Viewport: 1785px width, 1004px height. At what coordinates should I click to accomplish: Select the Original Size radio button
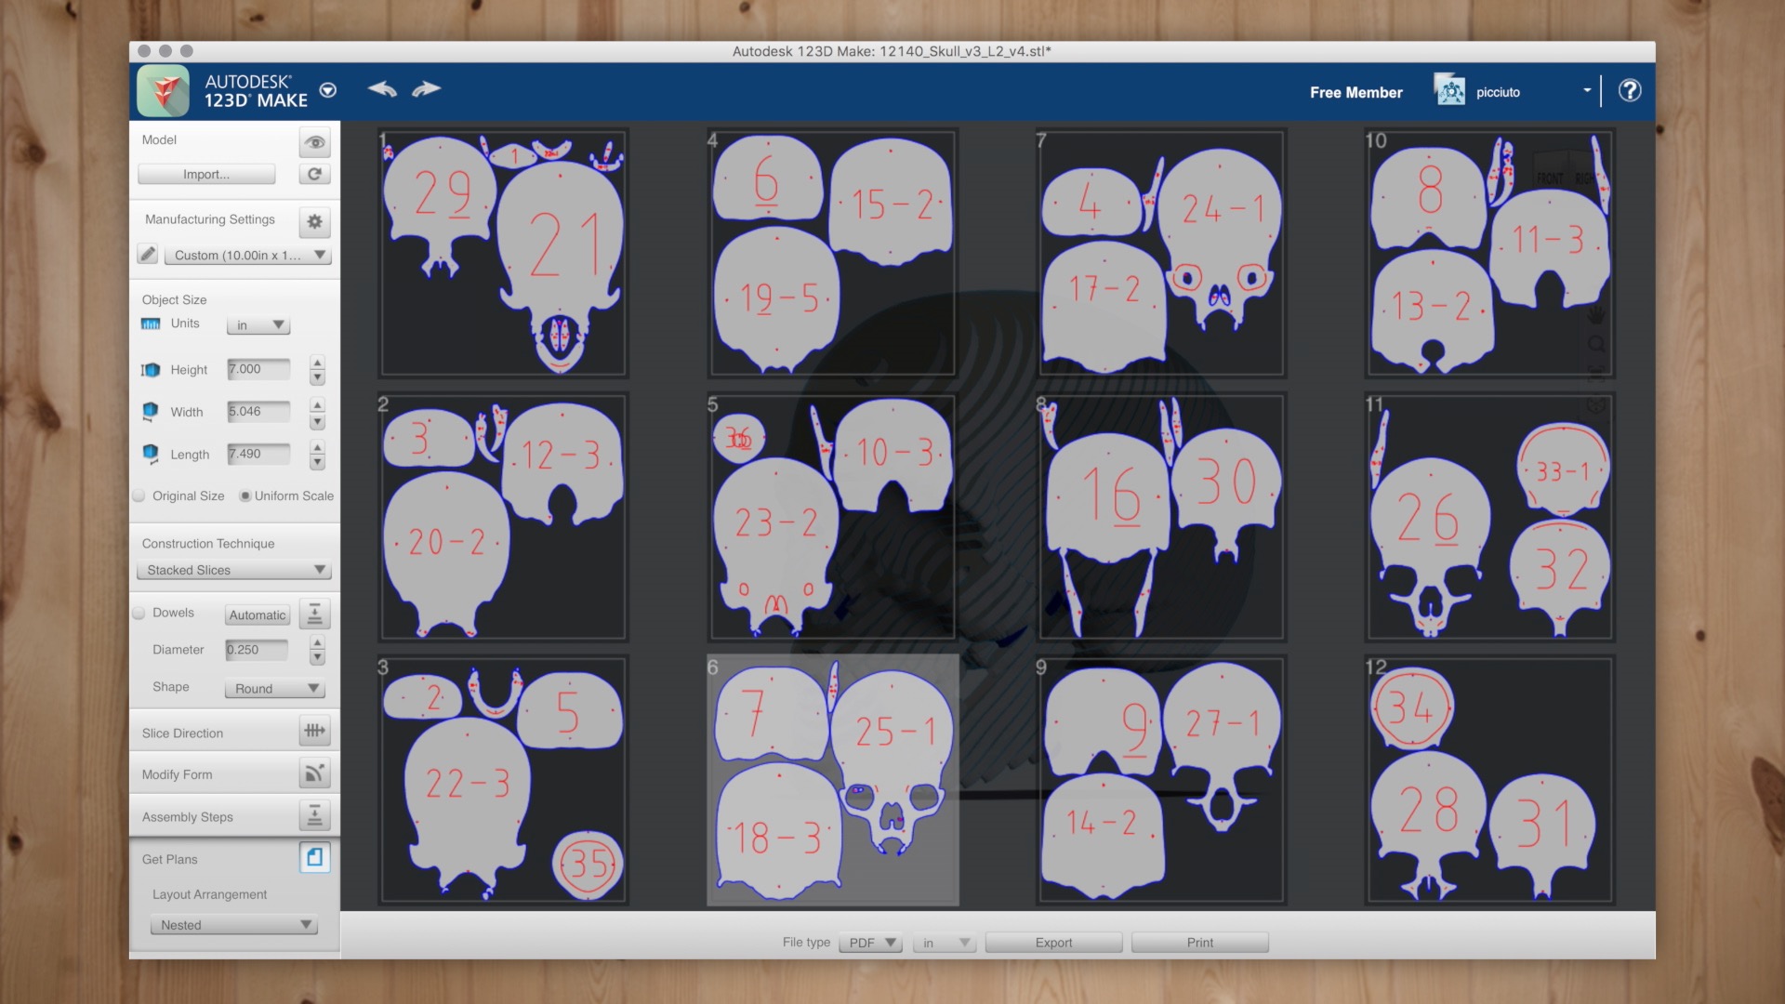(x=139, y=495)
